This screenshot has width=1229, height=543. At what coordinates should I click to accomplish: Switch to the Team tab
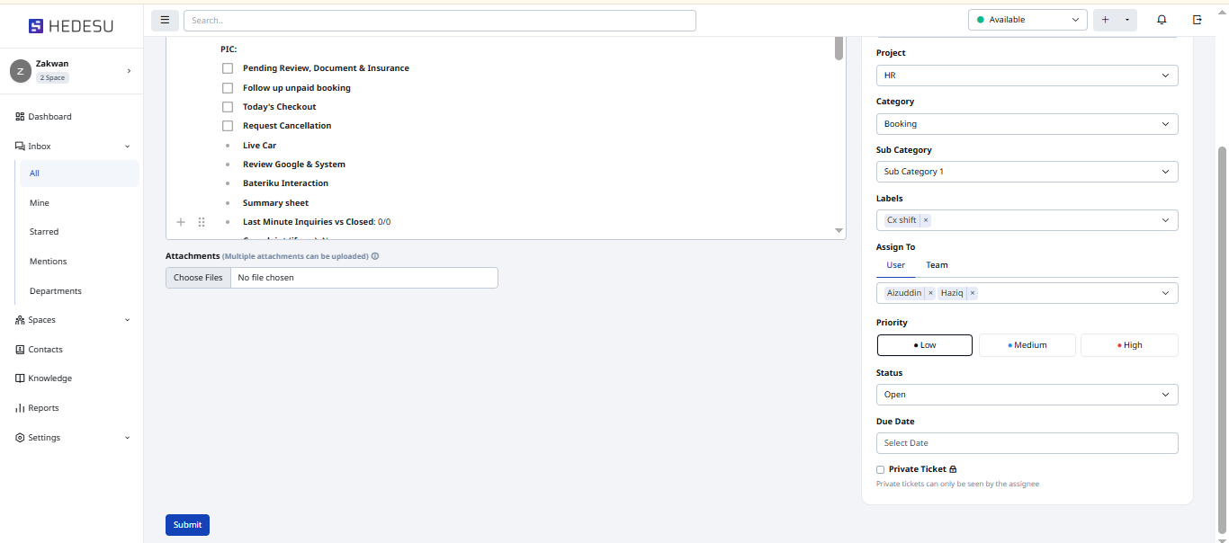(937, 265)
